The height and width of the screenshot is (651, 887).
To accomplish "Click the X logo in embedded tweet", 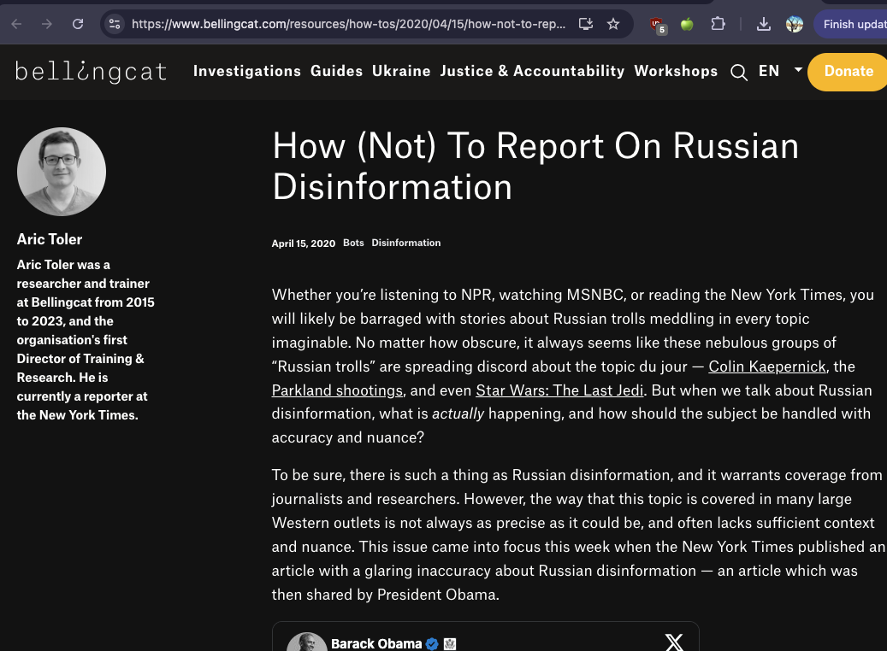I will point(674,642).
